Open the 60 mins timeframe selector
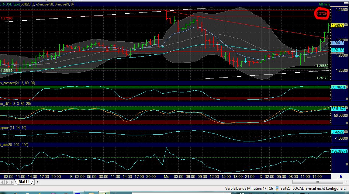The height and width of the screenshot is (194, 349). (x=325, y=4)
